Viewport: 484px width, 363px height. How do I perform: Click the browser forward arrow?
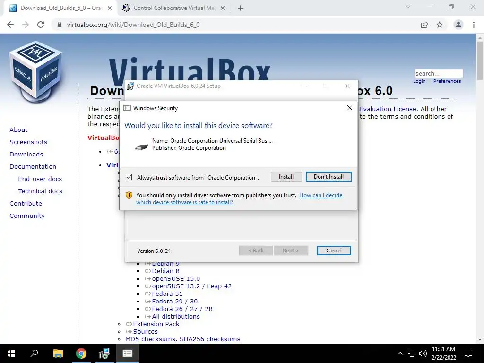(x=26, y=25)
